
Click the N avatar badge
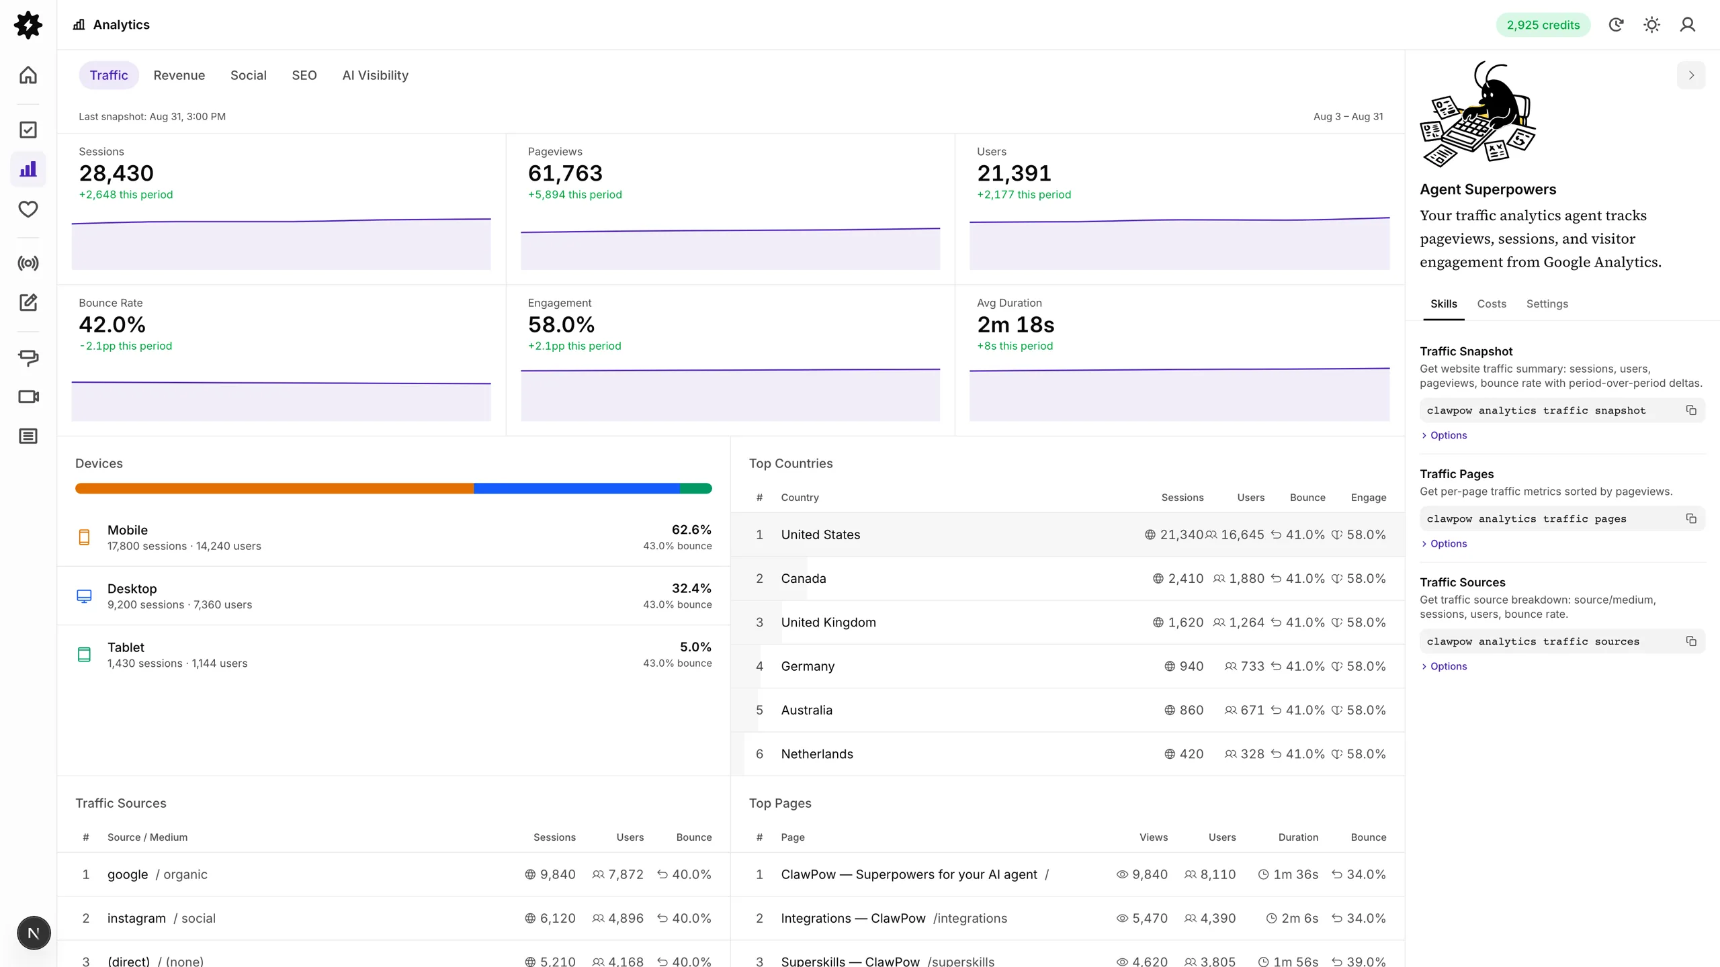click(34, 933)
